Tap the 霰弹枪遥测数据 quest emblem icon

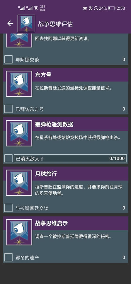19,133
